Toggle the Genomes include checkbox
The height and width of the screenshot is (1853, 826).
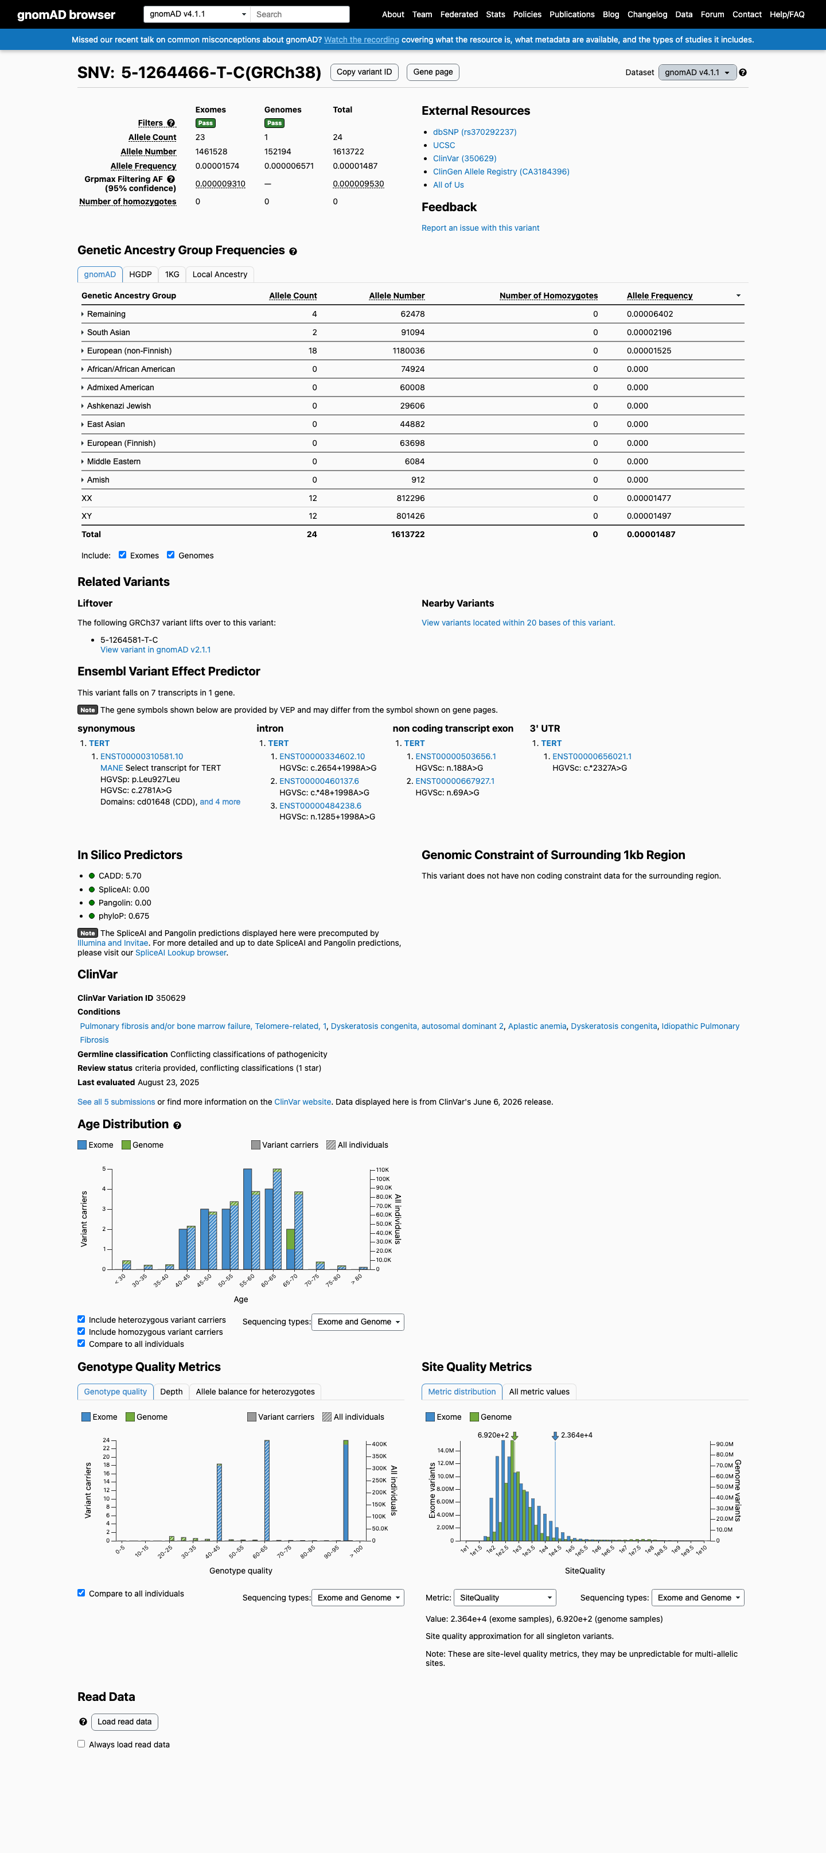(171, 554)
